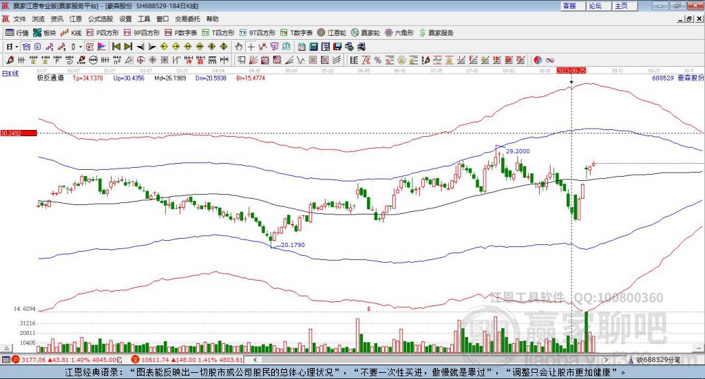Open the 六角形 hexagon tool
Image resolution: width=705 pixels, height=379 pixels.
[399, 33]
